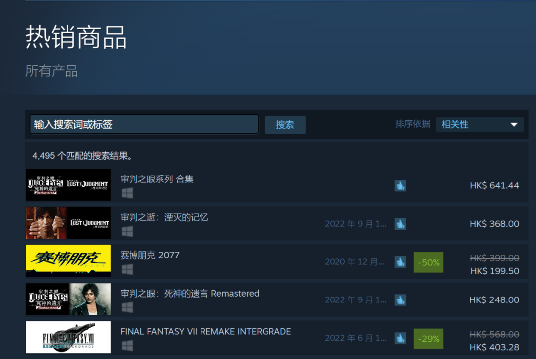The image size is (536, 359).
Task: Open the FINAL FANTASY VII REMAKE thumbnail
Action: (68, 337)
